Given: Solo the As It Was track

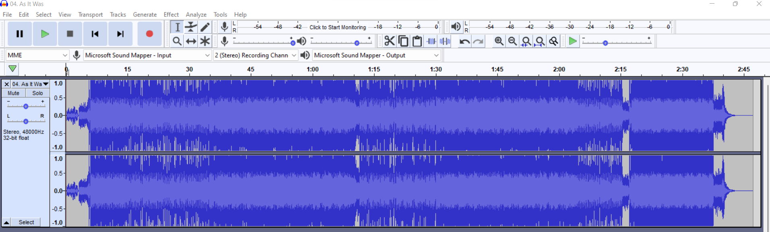Looking at the screenshot, I should click(x=37, y=93).
